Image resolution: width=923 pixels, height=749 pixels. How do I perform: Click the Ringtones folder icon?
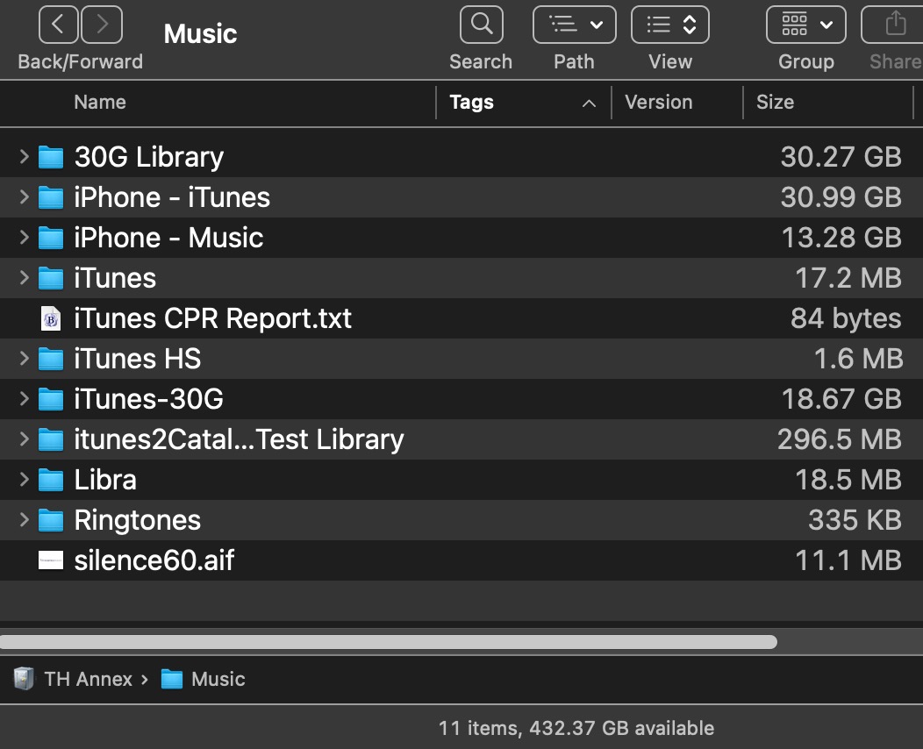(x=51, y=521)
